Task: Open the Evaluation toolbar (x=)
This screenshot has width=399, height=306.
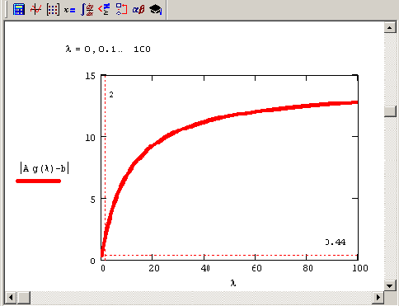Action: 69,10
